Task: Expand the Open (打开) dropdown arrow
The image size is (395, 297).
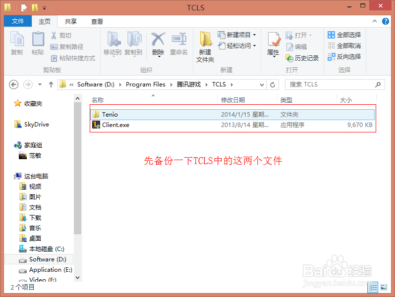Action: point(310,36)
